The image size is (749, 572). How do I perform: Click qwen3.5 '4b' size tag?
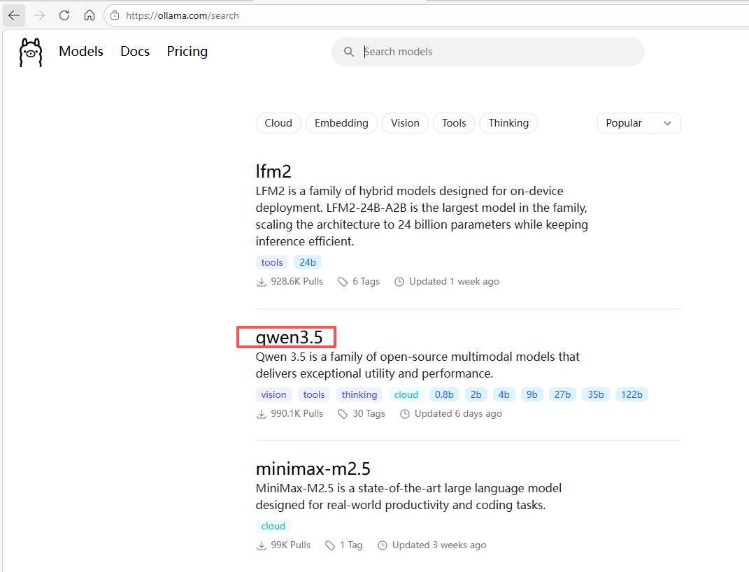coord(504,394)
